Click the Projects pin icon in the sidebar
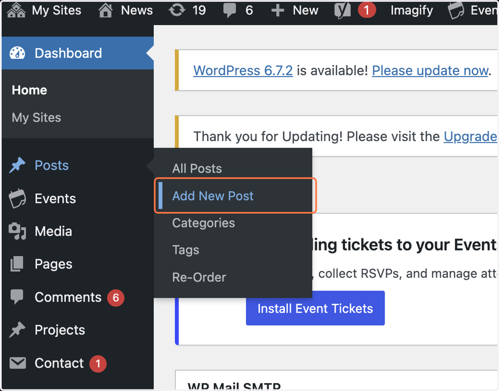The width and height of the screenshot is (499, 391). [17, 330]
